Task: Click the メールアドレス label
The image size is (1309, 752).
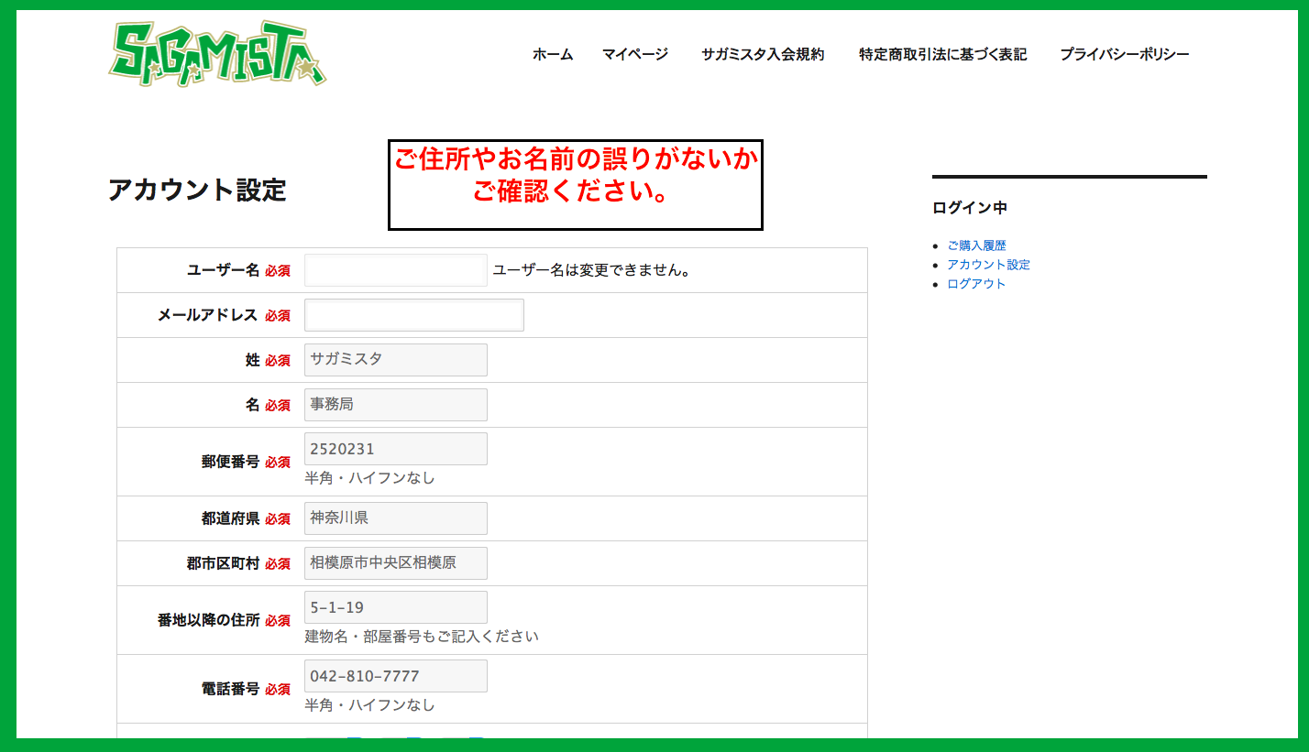Action: tap(207, 315)
